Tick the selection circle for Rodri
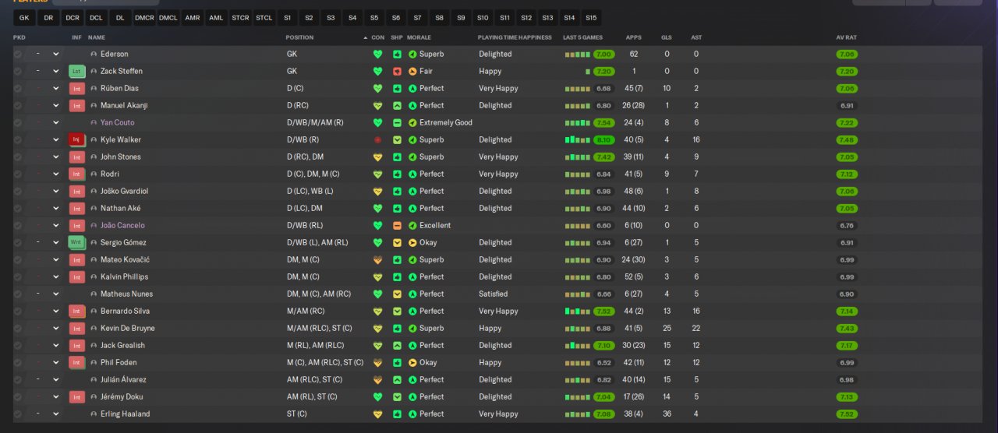The width and height of the screenshot is (998, 433). pyautogui.click(x=18, y=174)
